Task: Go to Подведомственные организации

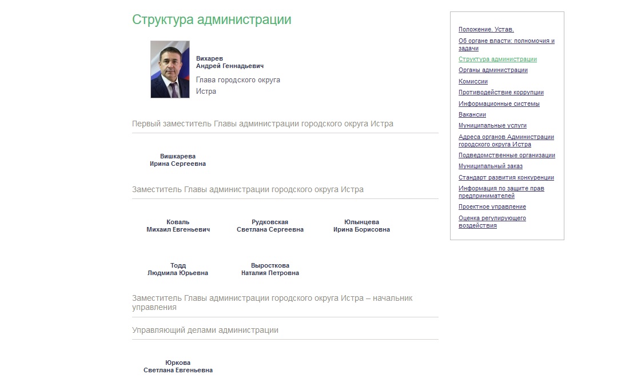Action: tap(507, 156)
